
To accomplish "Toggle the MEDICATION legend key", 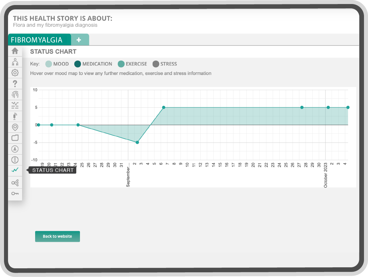I will click(x=93, y=64).
